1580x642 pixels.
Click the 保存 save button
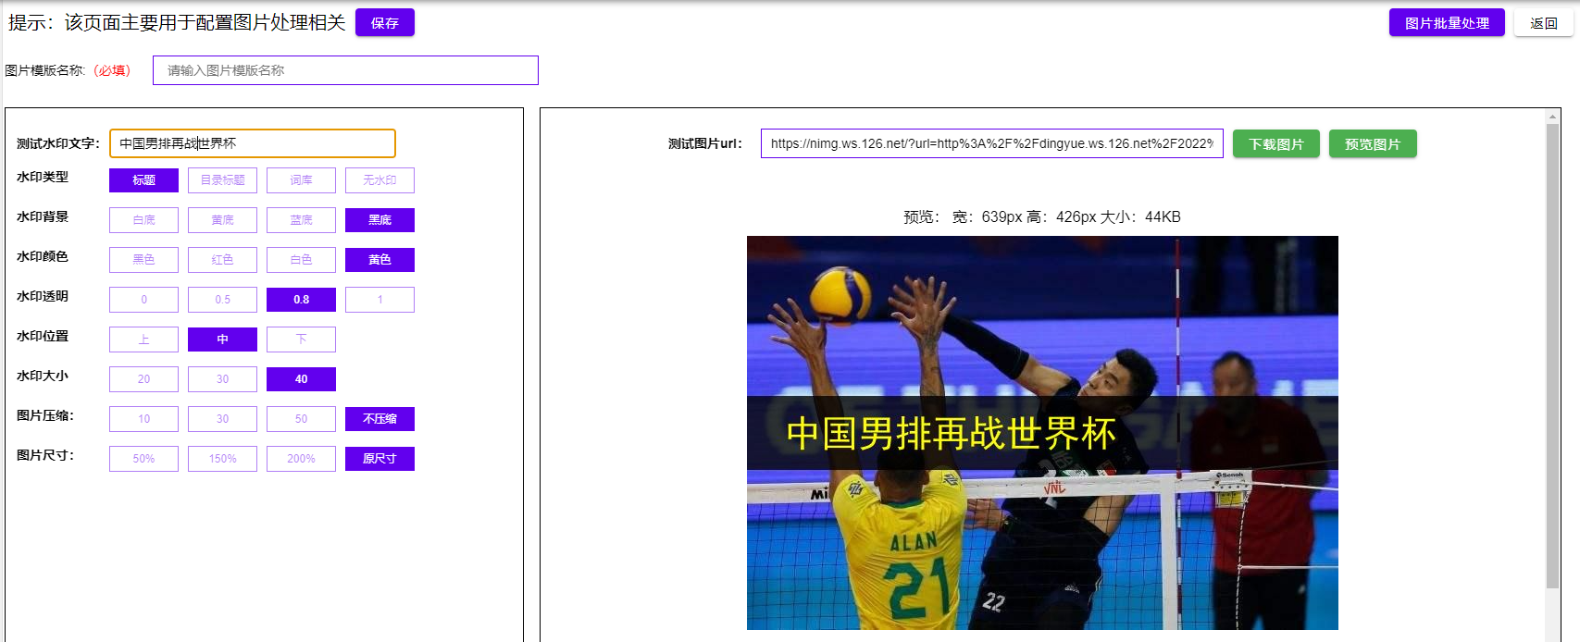[x=385, y=22]
